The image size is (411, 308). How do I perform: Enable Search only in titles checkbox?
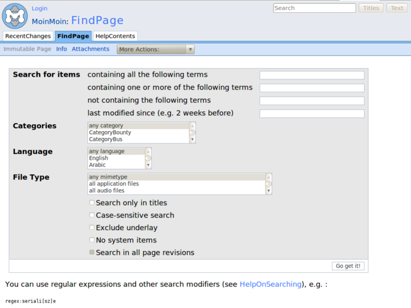point(92,203)
